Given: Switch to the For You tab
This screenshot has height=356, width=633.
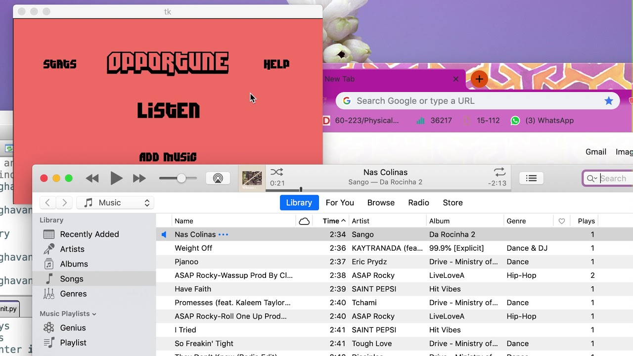Looking at the screenshot, I should click(340, 203).
